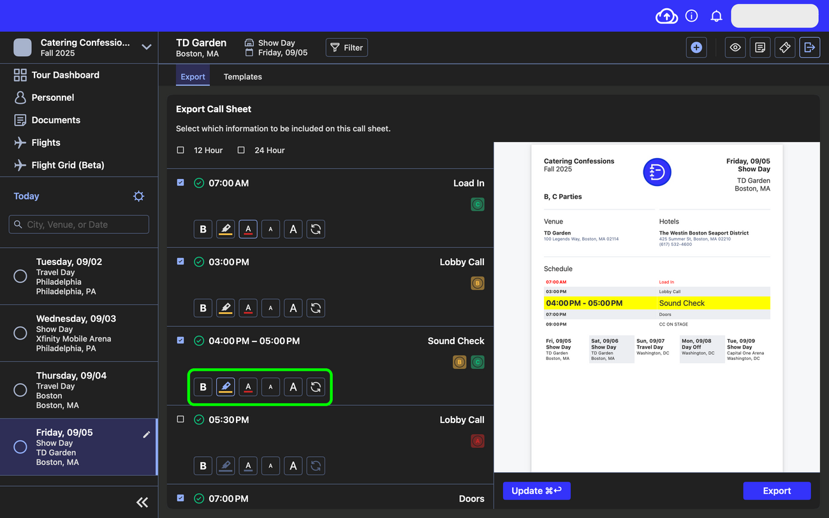Viewport: 829px width, 518px height.
Task: Focus the City, Venue, or Date search
Action: (x=79, y=224)
